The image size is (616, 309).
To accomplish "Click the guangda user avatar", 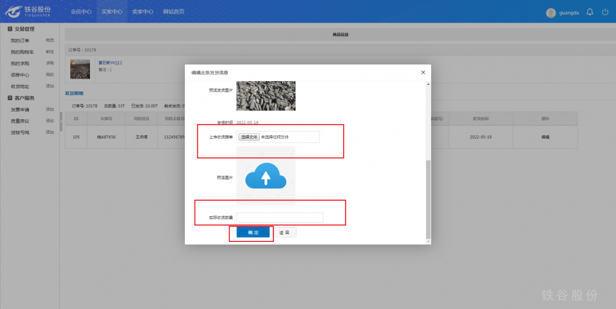I will [x=551, y=13].
